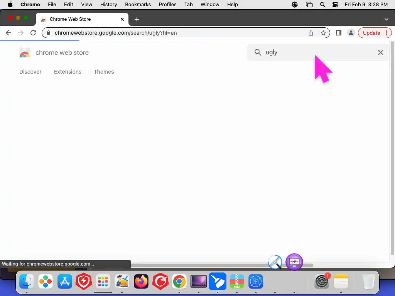Image resolution: width=395 pixels, height=296 pixels.
Task: Open Notes from the Dock
Action: (341, 281)
